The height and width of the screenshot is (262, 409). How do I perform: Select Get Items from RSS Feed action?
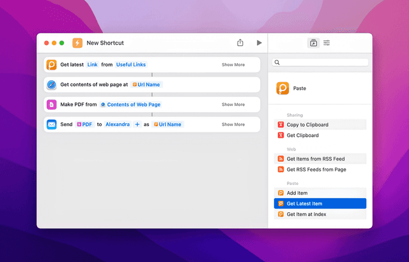click(x=320, y=159)
